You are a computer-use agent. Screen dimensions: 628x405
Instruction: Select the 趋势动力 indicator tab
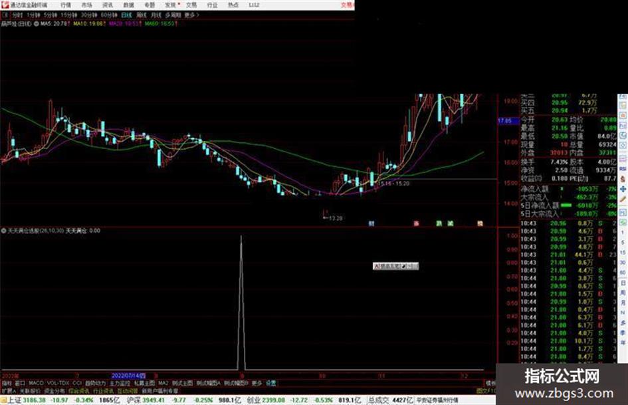pos(95,383)
